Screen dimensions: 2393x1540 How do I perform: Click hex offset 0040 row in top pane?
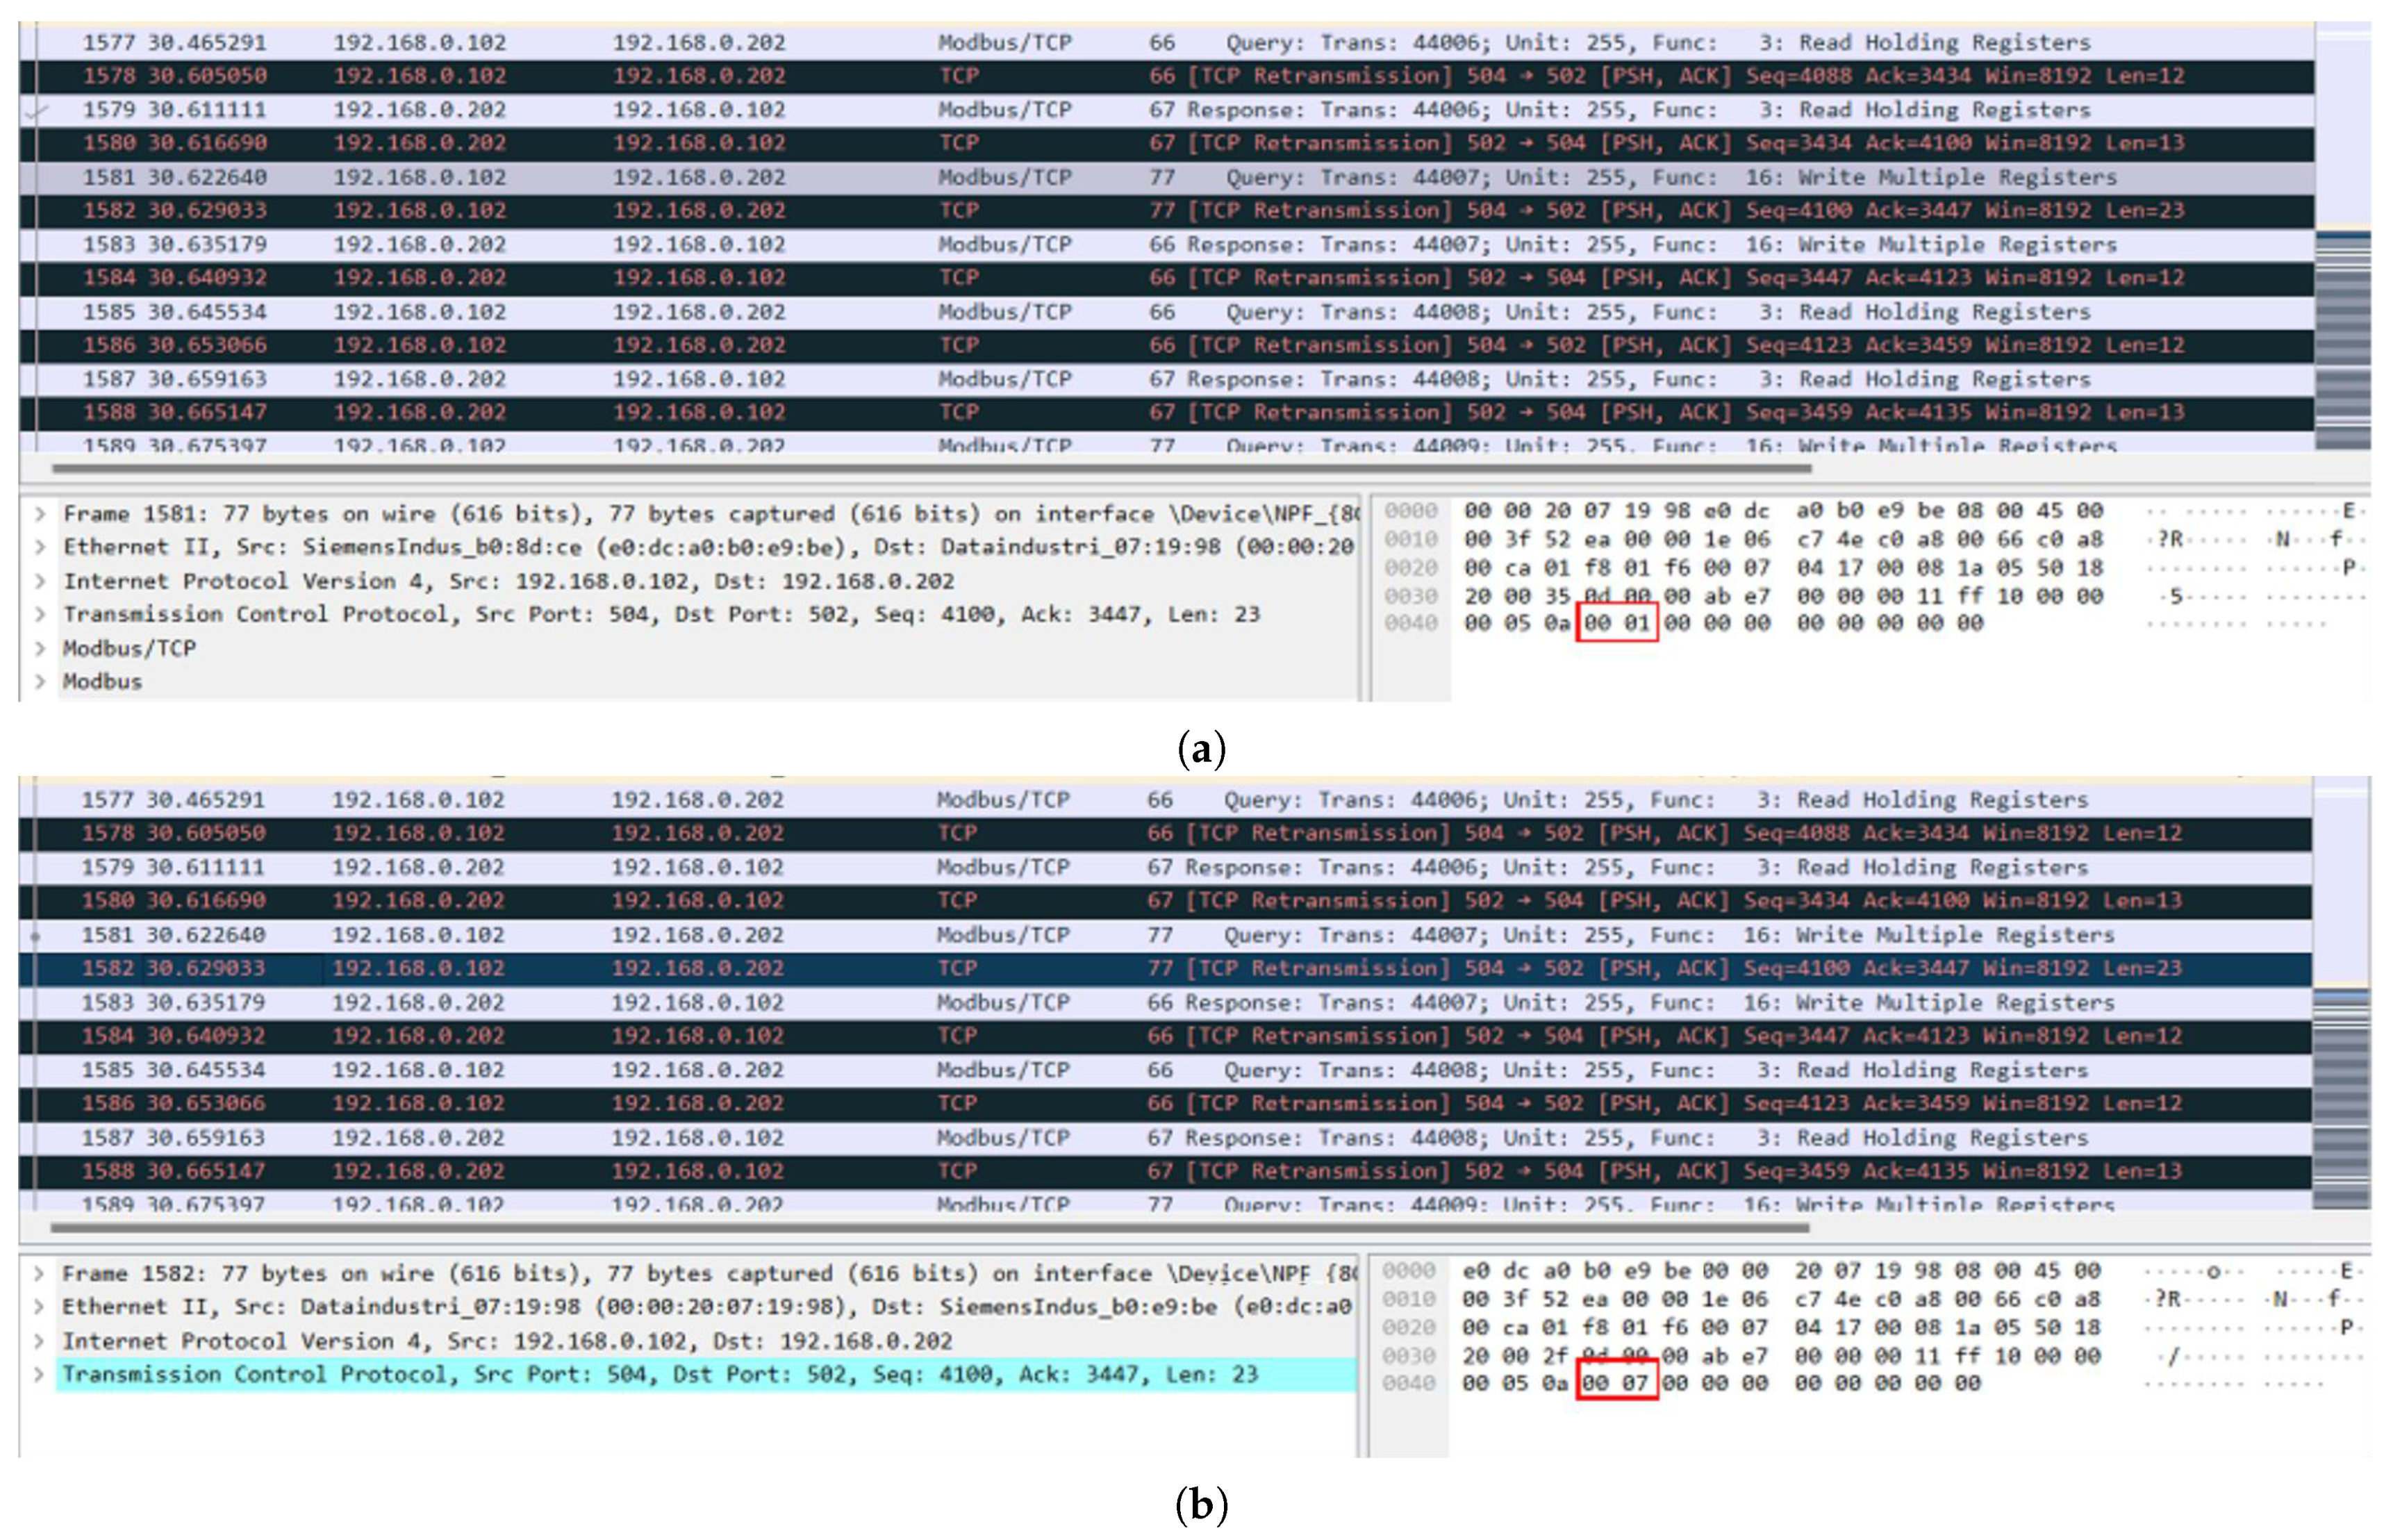1410,623
